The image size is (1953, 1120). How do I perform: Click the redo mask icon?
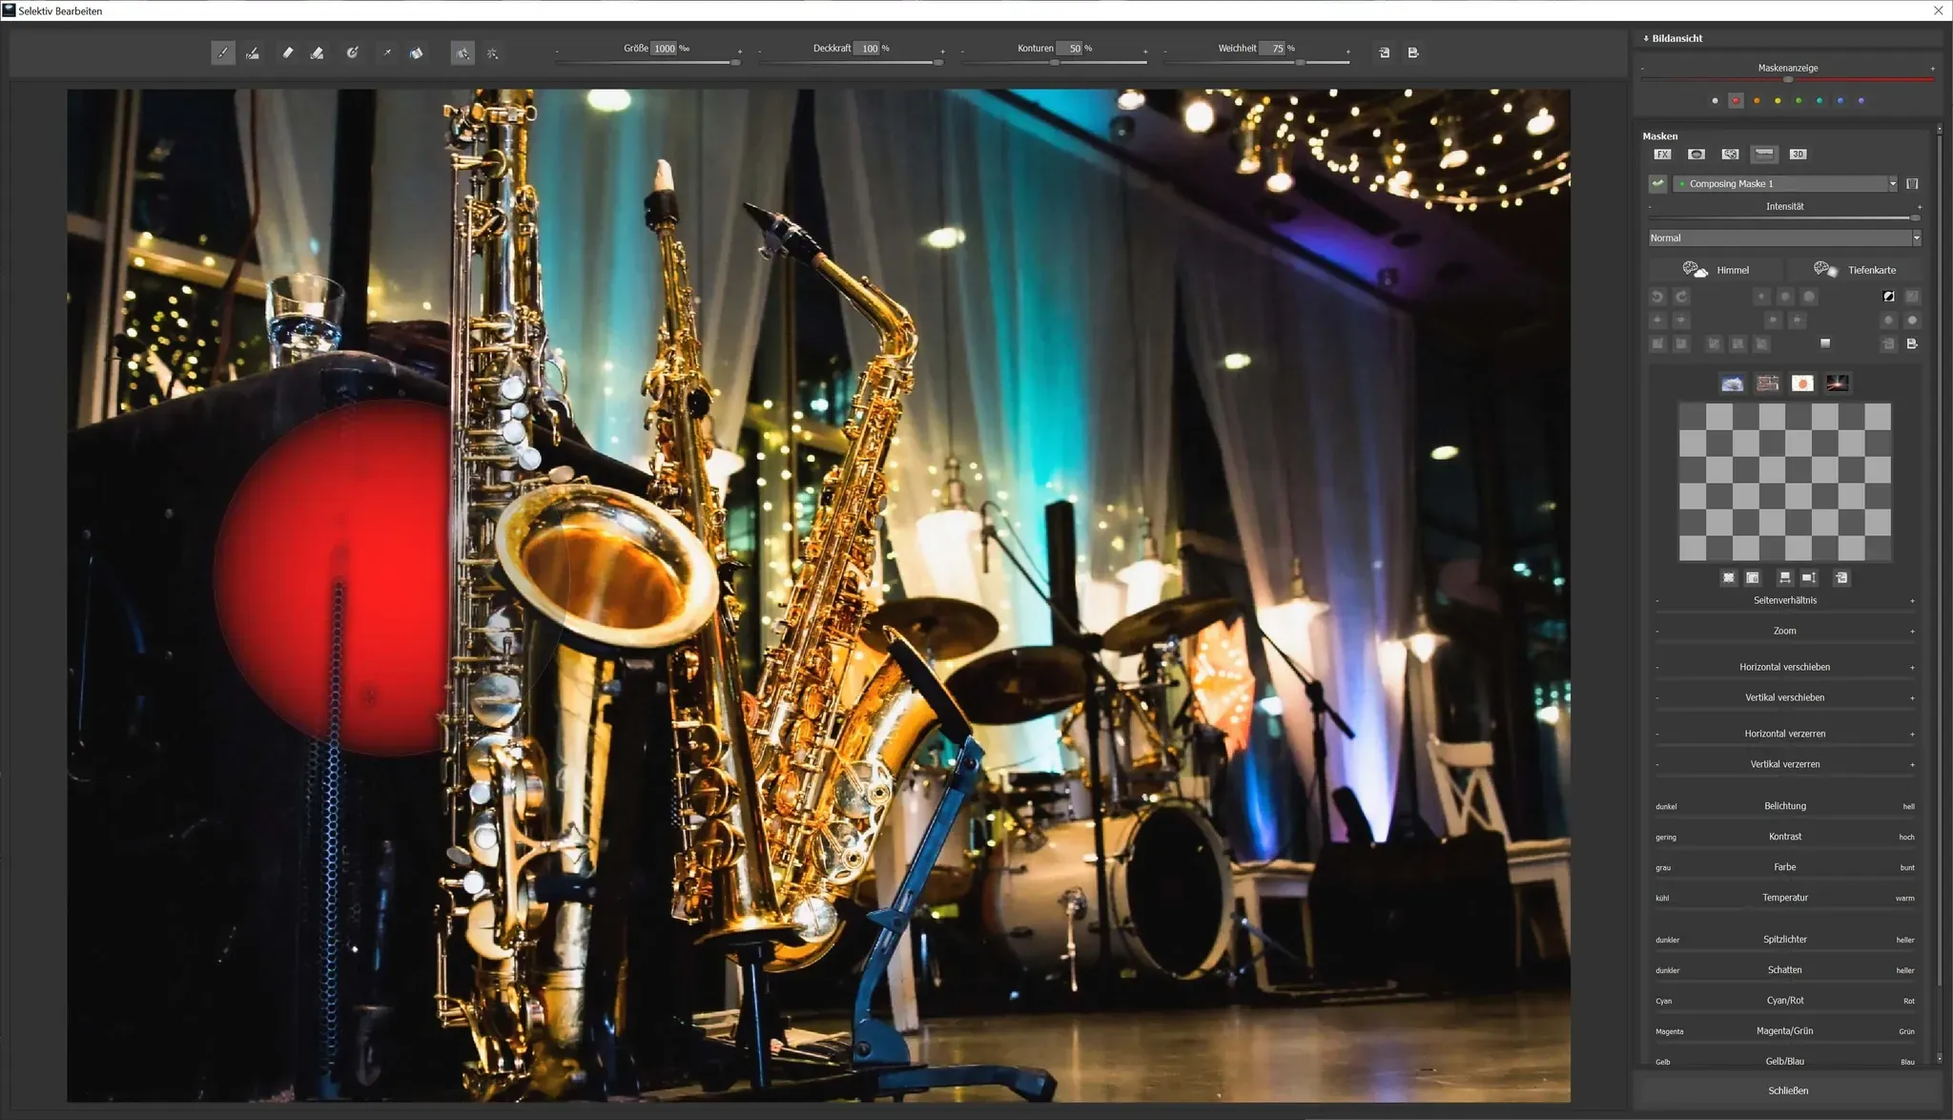[1681, 297]
